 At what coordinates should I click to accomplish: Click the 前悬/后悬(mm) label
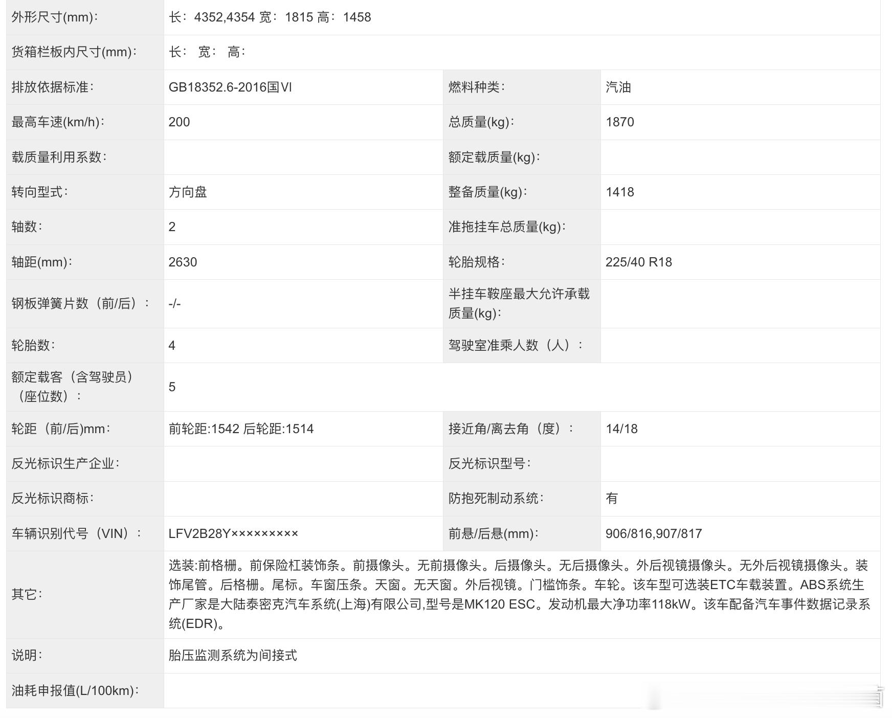[x=494, y=534]
